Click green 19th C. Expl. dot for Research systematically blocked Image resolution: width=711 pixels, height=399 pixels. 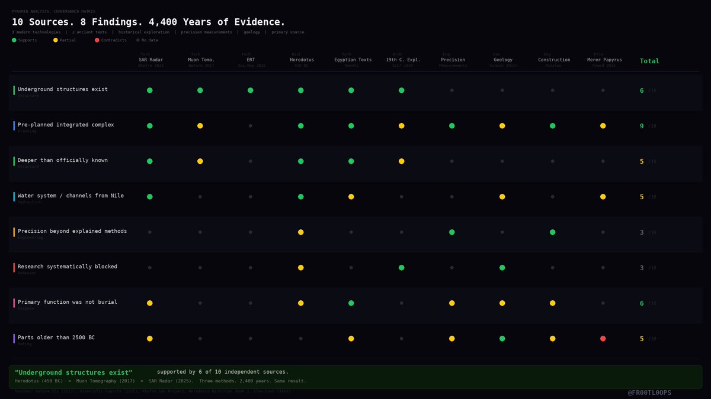[402, 268]
